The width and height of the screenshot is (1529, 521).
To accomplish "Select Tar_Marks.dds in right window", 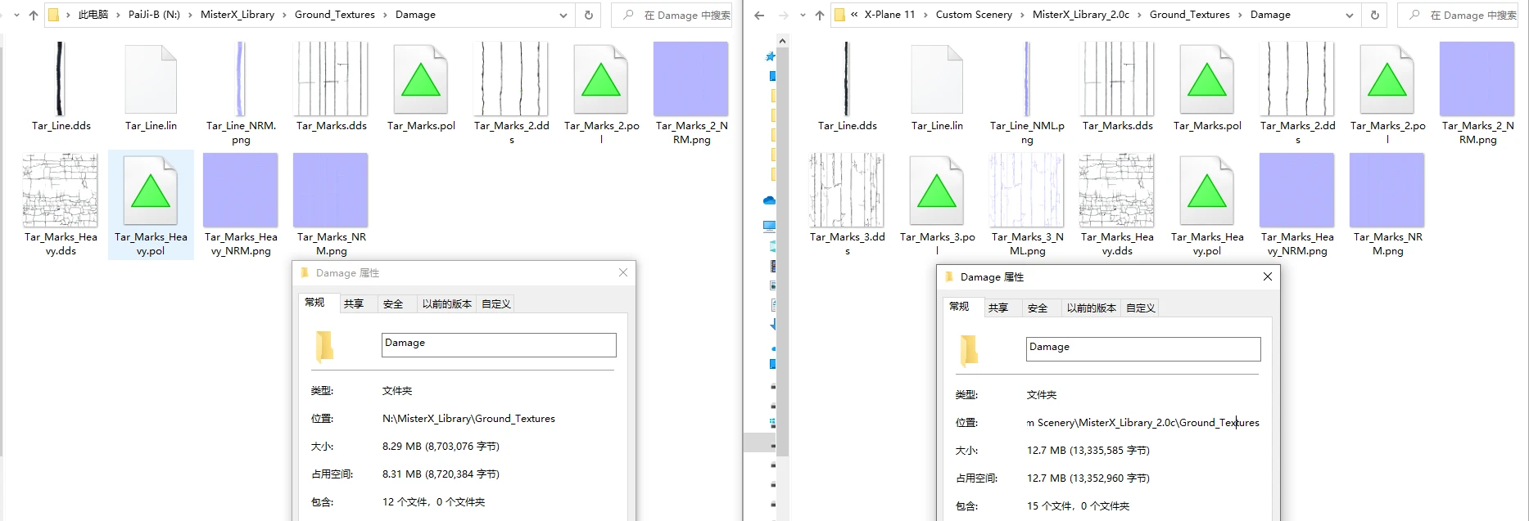I will click(1117, 87).
